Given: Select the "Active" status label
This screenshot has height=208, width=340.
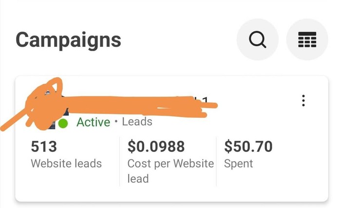Looking at the screenshot, I should click(94, 122).
